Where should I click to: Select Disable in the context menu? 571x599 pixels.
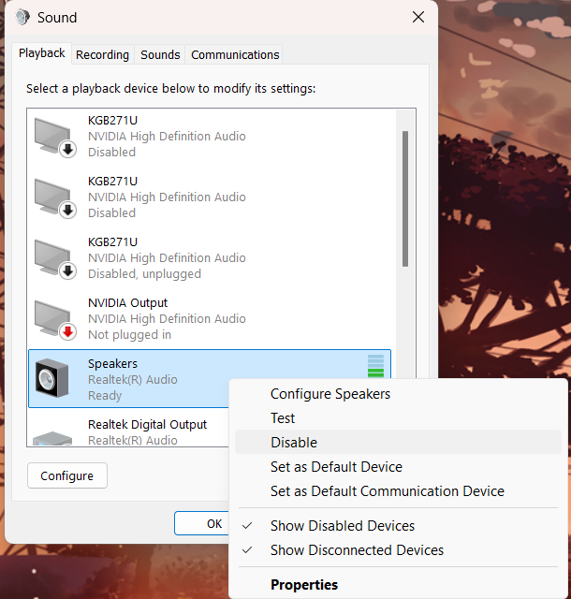(x=398, y=442)
